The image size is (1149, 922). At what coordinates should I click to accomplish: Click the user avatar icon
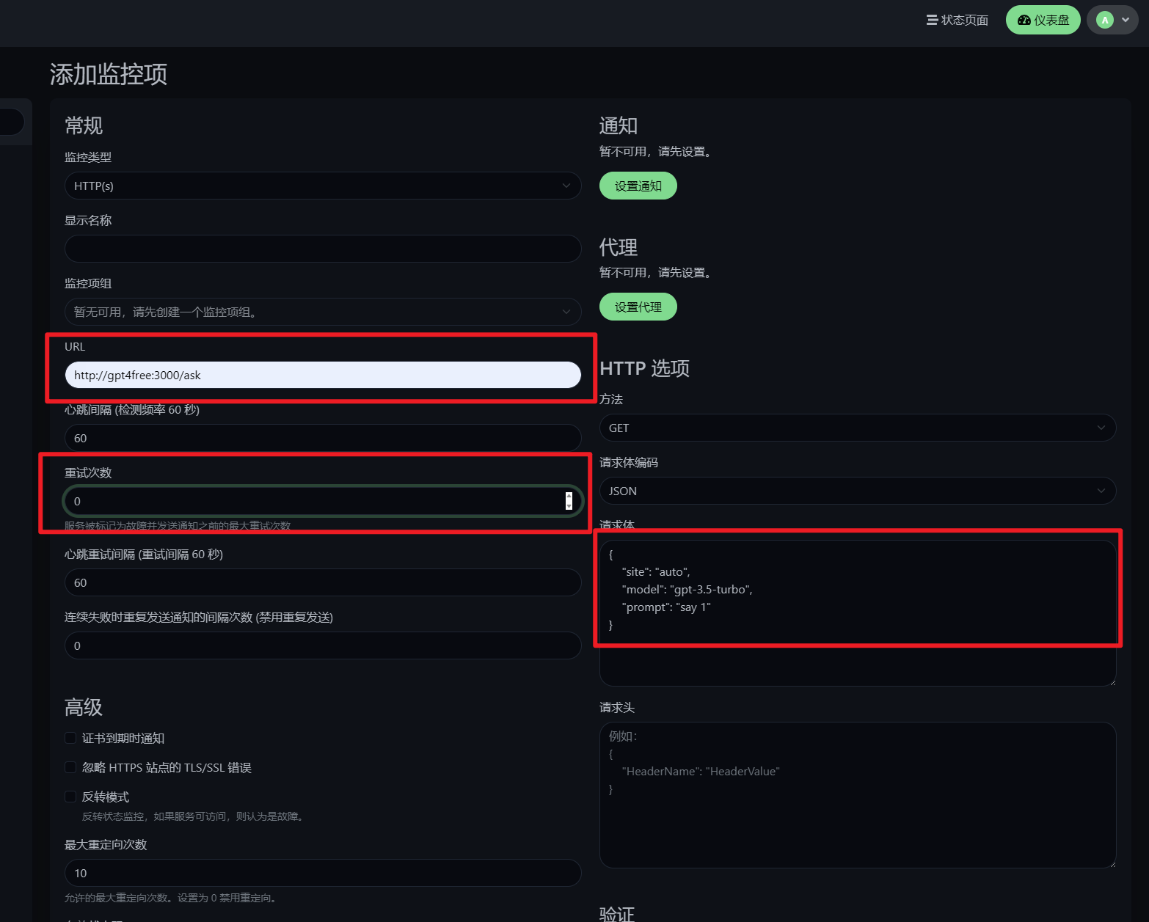coord(1104,19)
